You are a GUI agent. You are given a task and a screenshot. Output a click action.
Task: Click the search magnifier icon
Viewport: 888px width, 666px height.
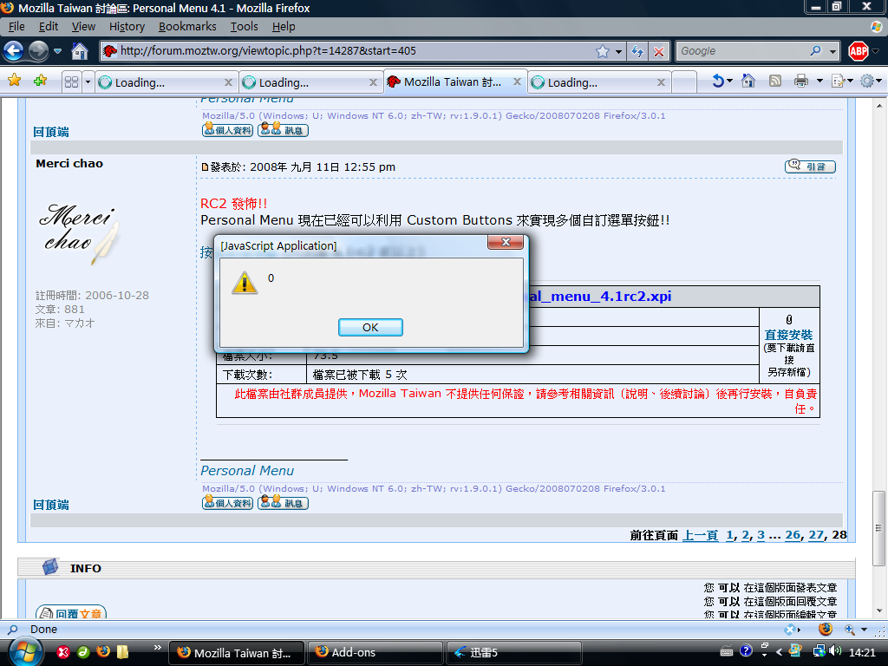coord(815,51)
